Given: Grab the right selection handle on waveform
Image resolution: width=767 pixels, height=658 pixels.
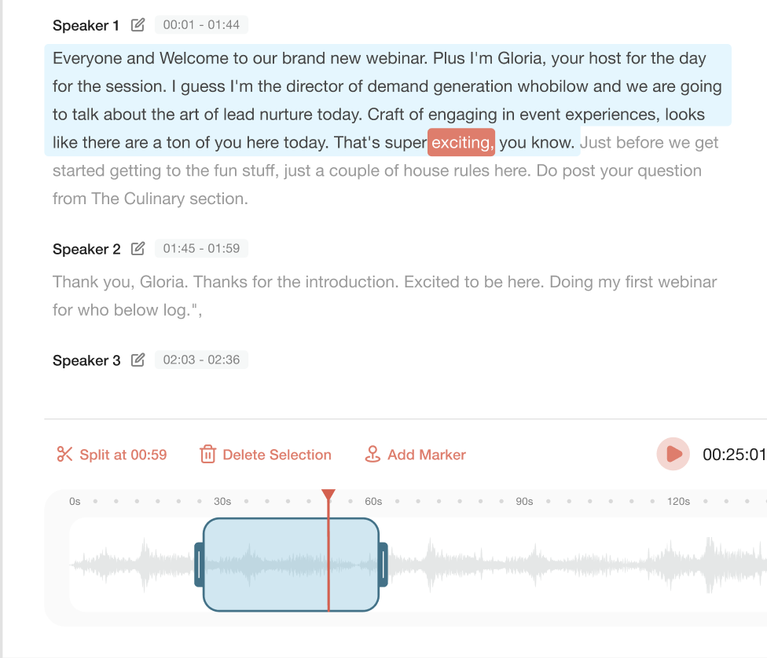Looking at the screenshot, I should 383,565.
